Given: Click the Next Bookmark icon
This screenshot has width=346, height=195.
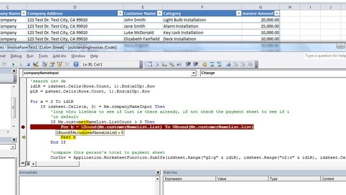Looking at the screenshot, I should [236, 64].
